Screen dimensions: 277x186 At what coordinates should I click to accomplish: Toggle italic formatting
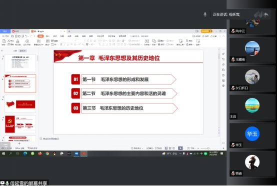64,44
